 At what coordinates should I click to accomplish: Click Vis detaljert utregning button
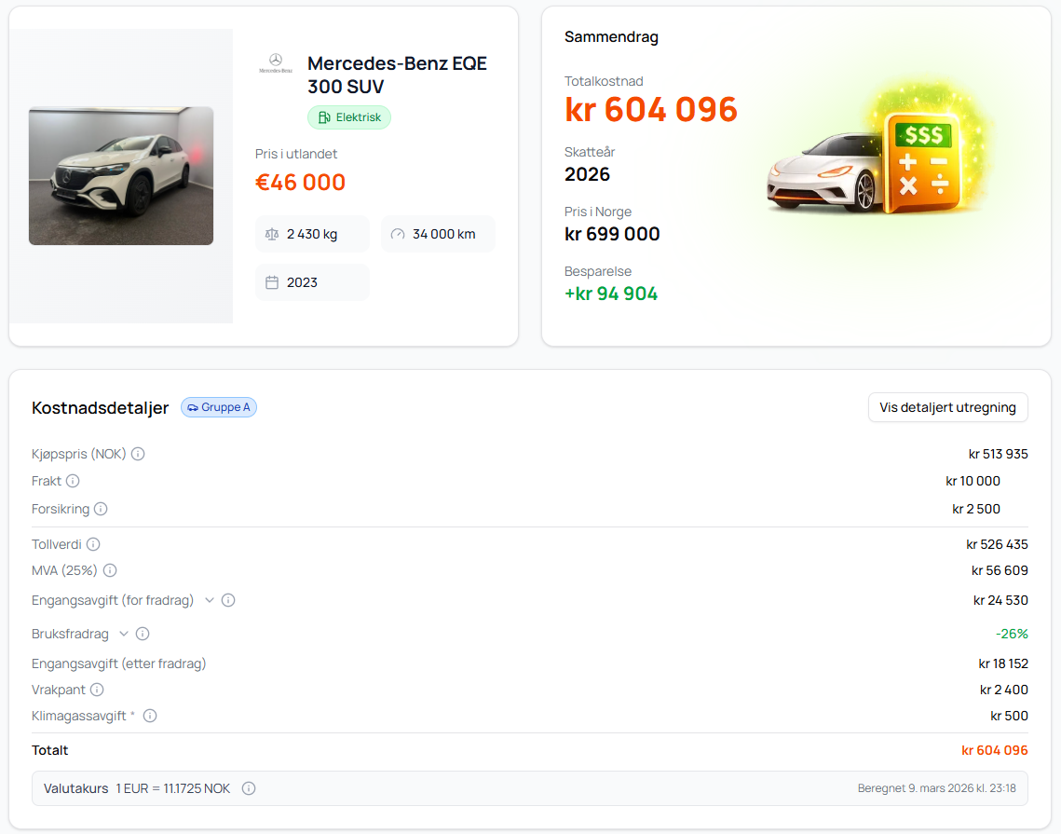947,407
